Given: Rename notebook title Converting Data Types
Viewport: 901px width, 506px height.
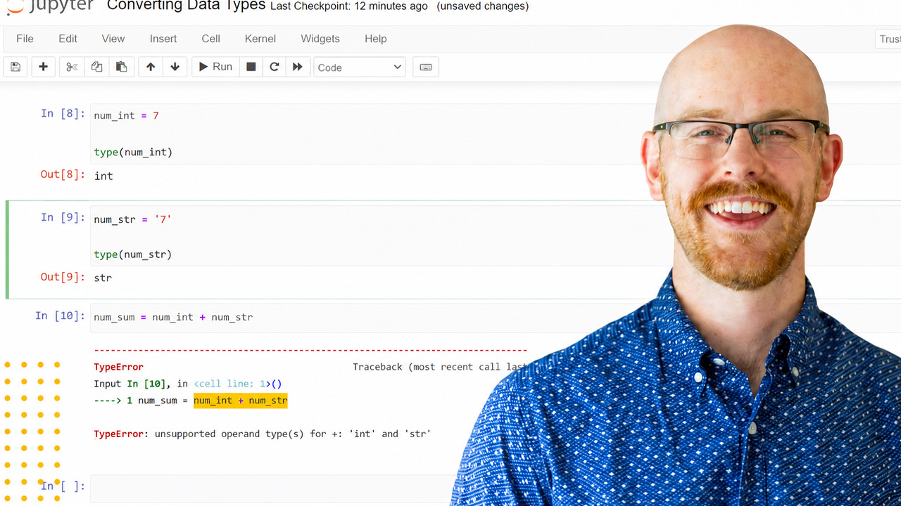Looking at the screenshot, I should click(x=187, y=6).
